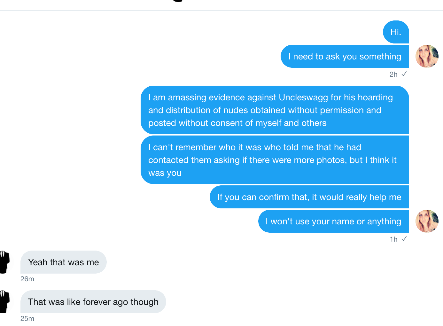The image size is (443, 326).
Task: Click the read checkmark next to the 2h timestamp
Action: click(x=404, y=74)
